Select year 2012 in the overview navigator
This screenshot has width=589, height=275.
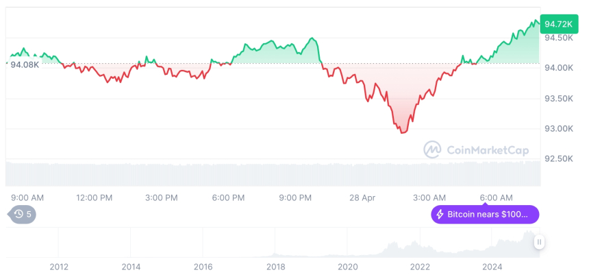[x=59, y=266]
